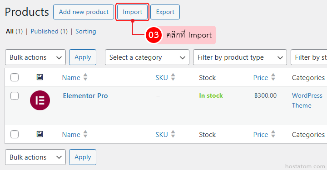Click the image column icon in table footer
The height and width of the screenshot is (170, 327).
(40, 134)
